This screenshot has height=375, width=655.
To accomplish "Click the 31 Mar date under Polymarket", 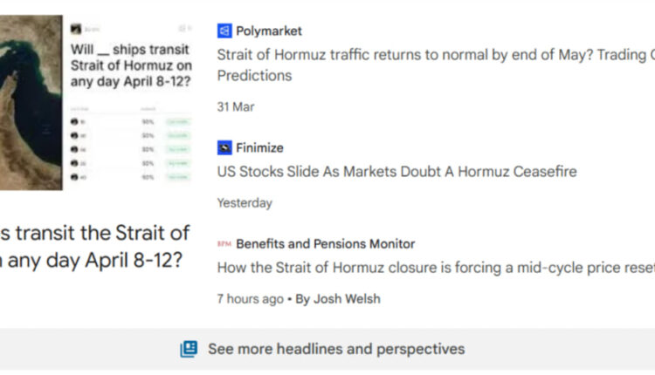I will point(236,106).
